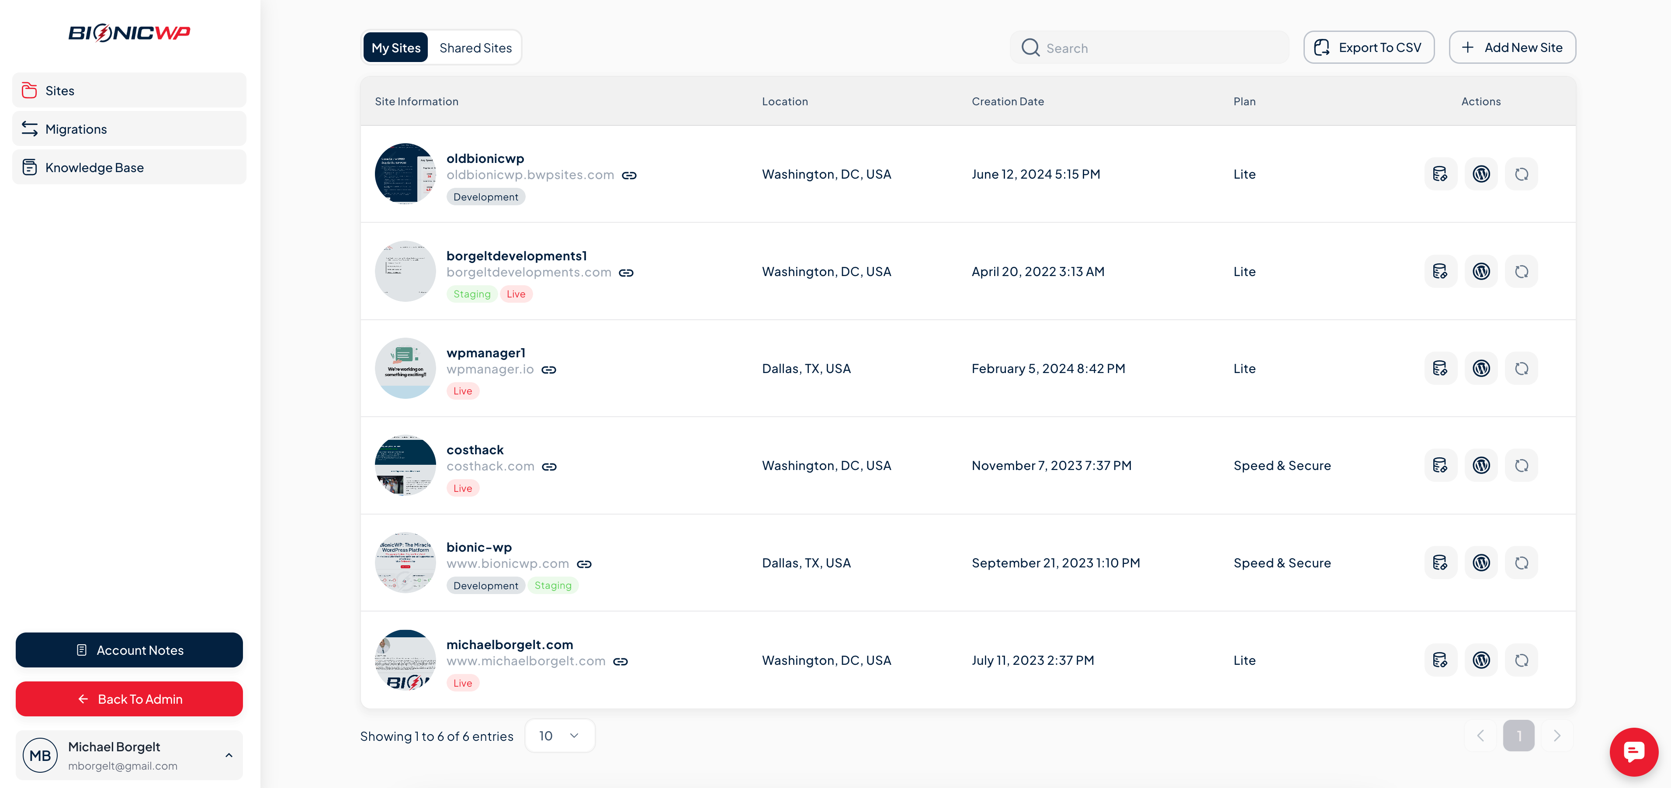
Task: Open the wpmanager1 site name
Action: 486,353
